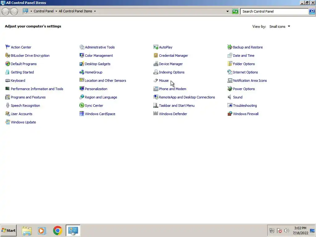Click the Back navigation button
316x237 pixels.
[6, 11]
